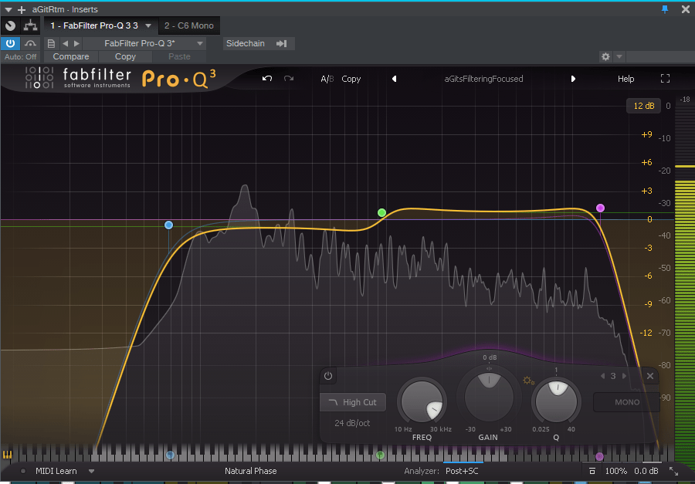The width and height of the screenshot is (695, 484).
Task: Click the pin icon on Inserts window
Action: [665, 9]
